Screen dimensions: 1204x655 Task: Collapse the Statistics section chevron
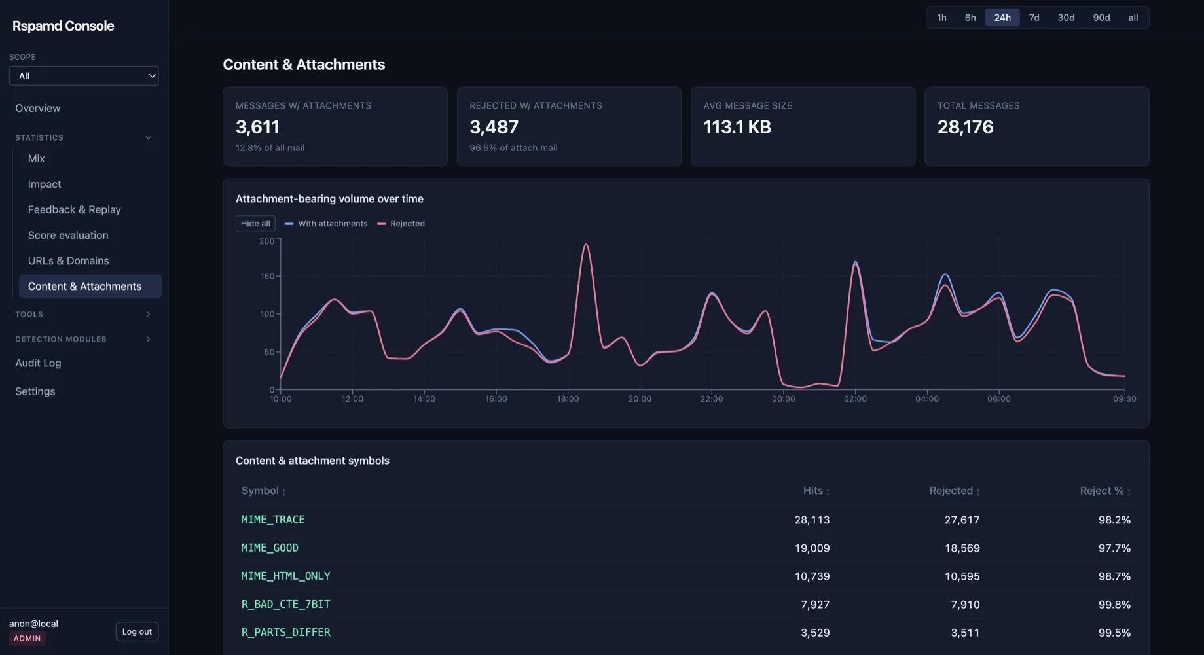(x=148, y=138)
